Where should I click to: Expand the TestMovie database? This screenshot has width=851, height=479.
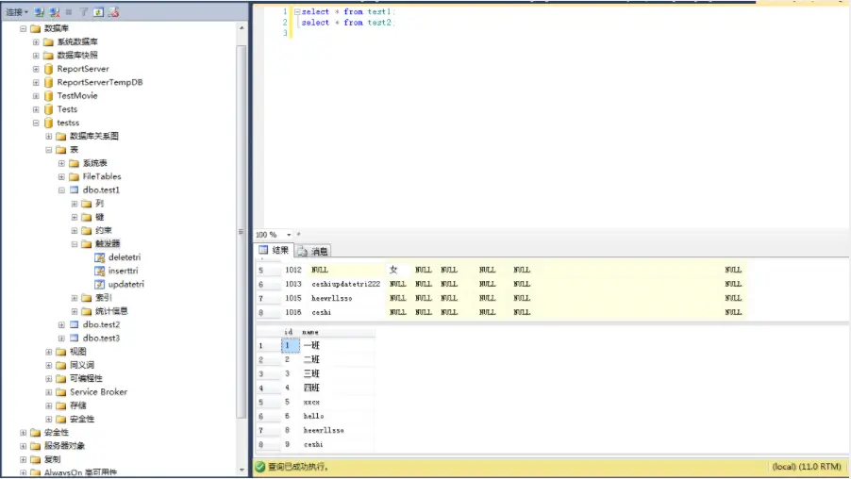(36, 95)
